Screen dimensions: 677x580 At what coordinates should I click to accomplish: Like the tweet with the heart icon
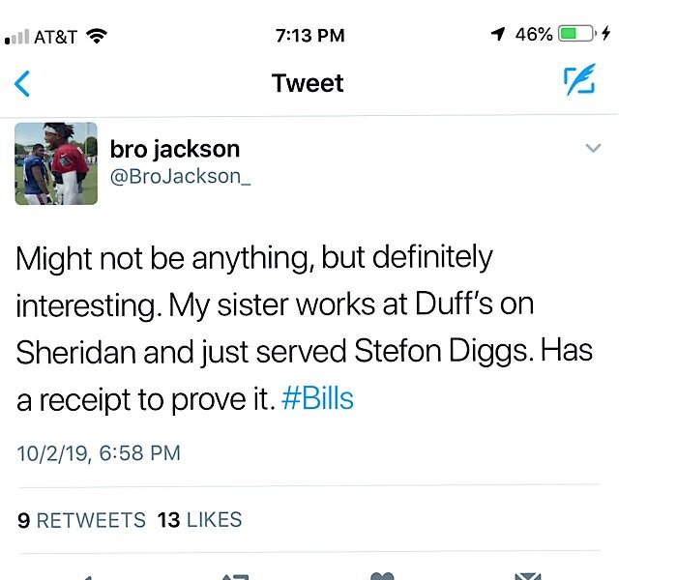382,576
